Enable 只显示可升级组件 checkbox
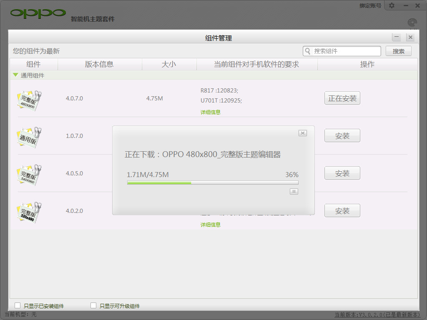 point(93,305)
